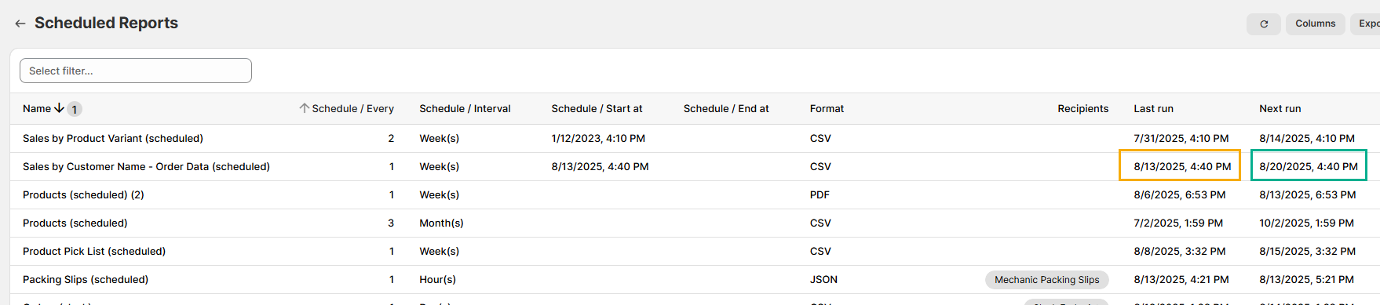The height and width of the screenshot is (305, 1380).
Task: Click the Next run column header
Action: [1280, 109]
